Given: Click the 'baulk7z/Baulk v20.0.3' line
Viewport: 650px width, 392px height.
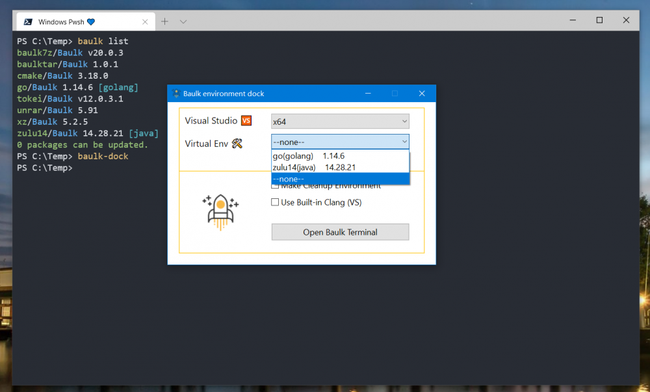Looking at the screenshot, I should [70, 53].
